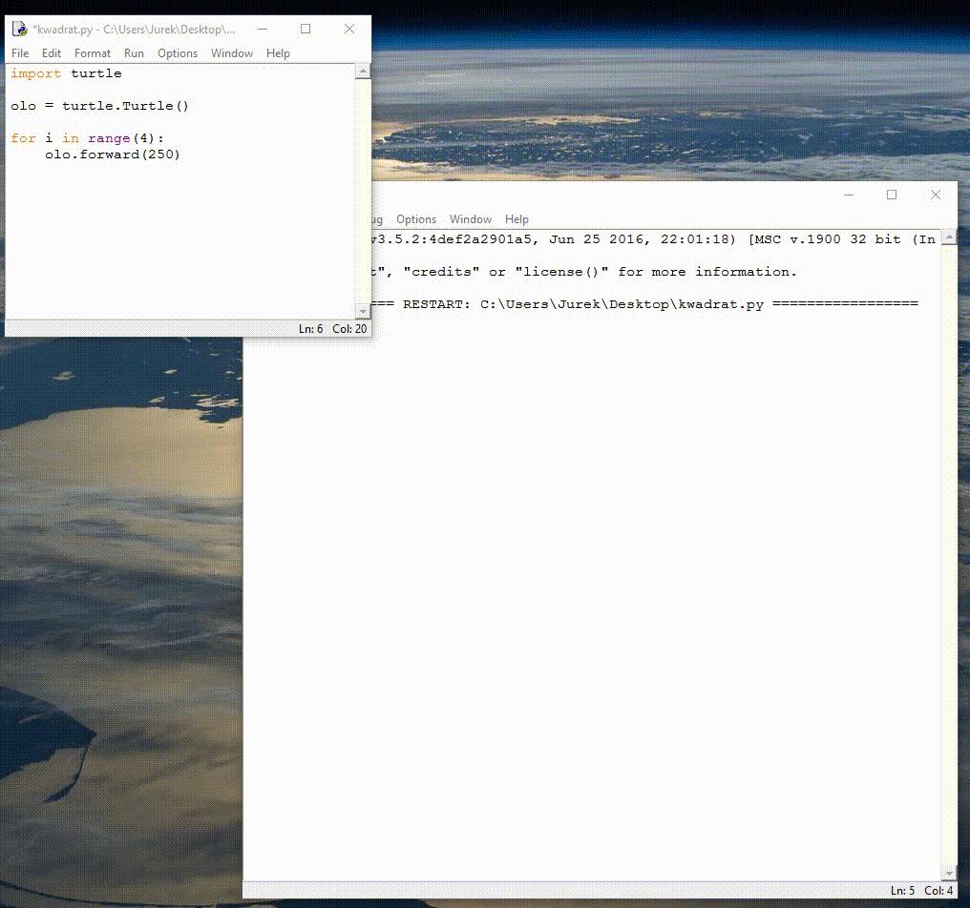Click the IDLE Python file icon in editor title bar
This screenshot has width=970, height=908.
[x=20, y=29]
